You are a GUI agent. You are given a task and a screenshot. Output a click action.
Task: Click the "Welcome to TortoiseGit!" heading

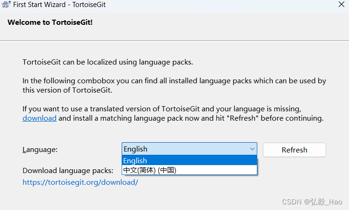[50, 22]
